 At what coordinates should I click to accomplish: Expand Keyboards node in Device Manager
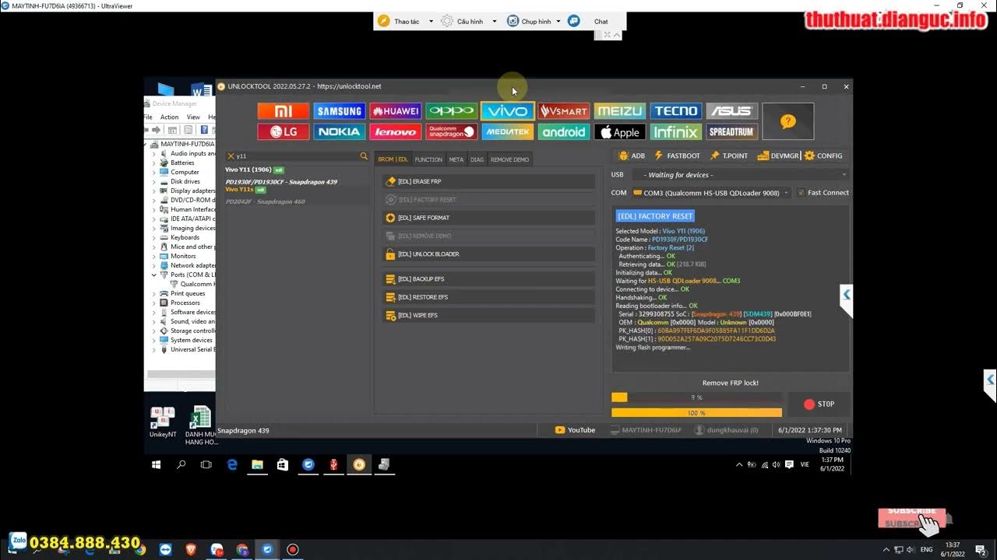tap(153, 237)
